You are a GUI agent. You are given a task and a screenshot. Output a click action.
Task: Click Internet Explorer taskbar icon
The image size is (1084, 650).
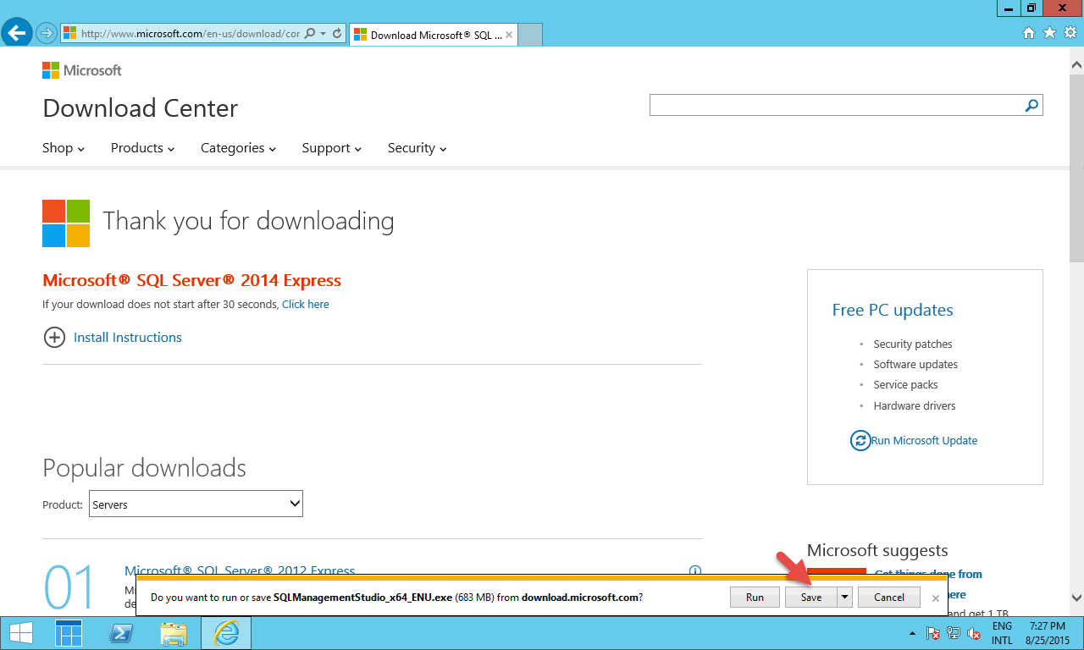tap(226, 633)
